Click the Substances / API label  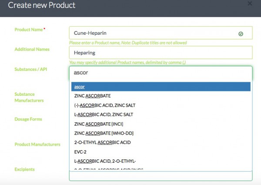(x=31, y=69)
